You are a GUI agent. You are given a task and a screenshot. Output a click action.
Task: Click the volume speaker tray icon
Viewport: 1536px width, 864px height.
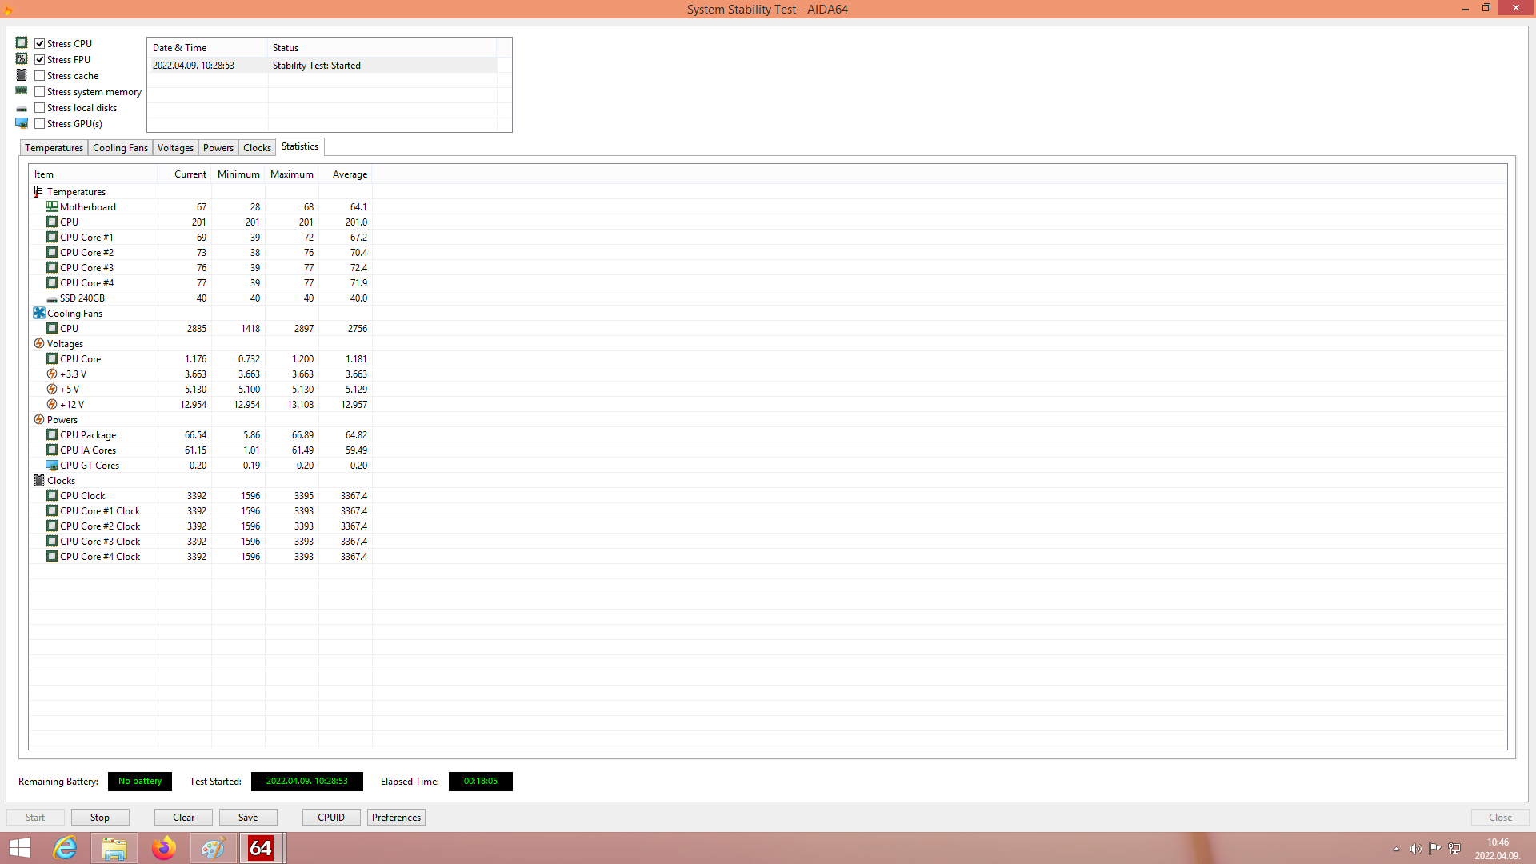pyautogui.click(x=1415, y=849)
